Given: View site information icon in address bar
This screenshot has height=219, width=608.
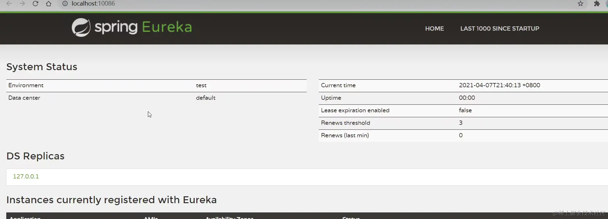Looking at the screenshot, I should pos(65,4).
